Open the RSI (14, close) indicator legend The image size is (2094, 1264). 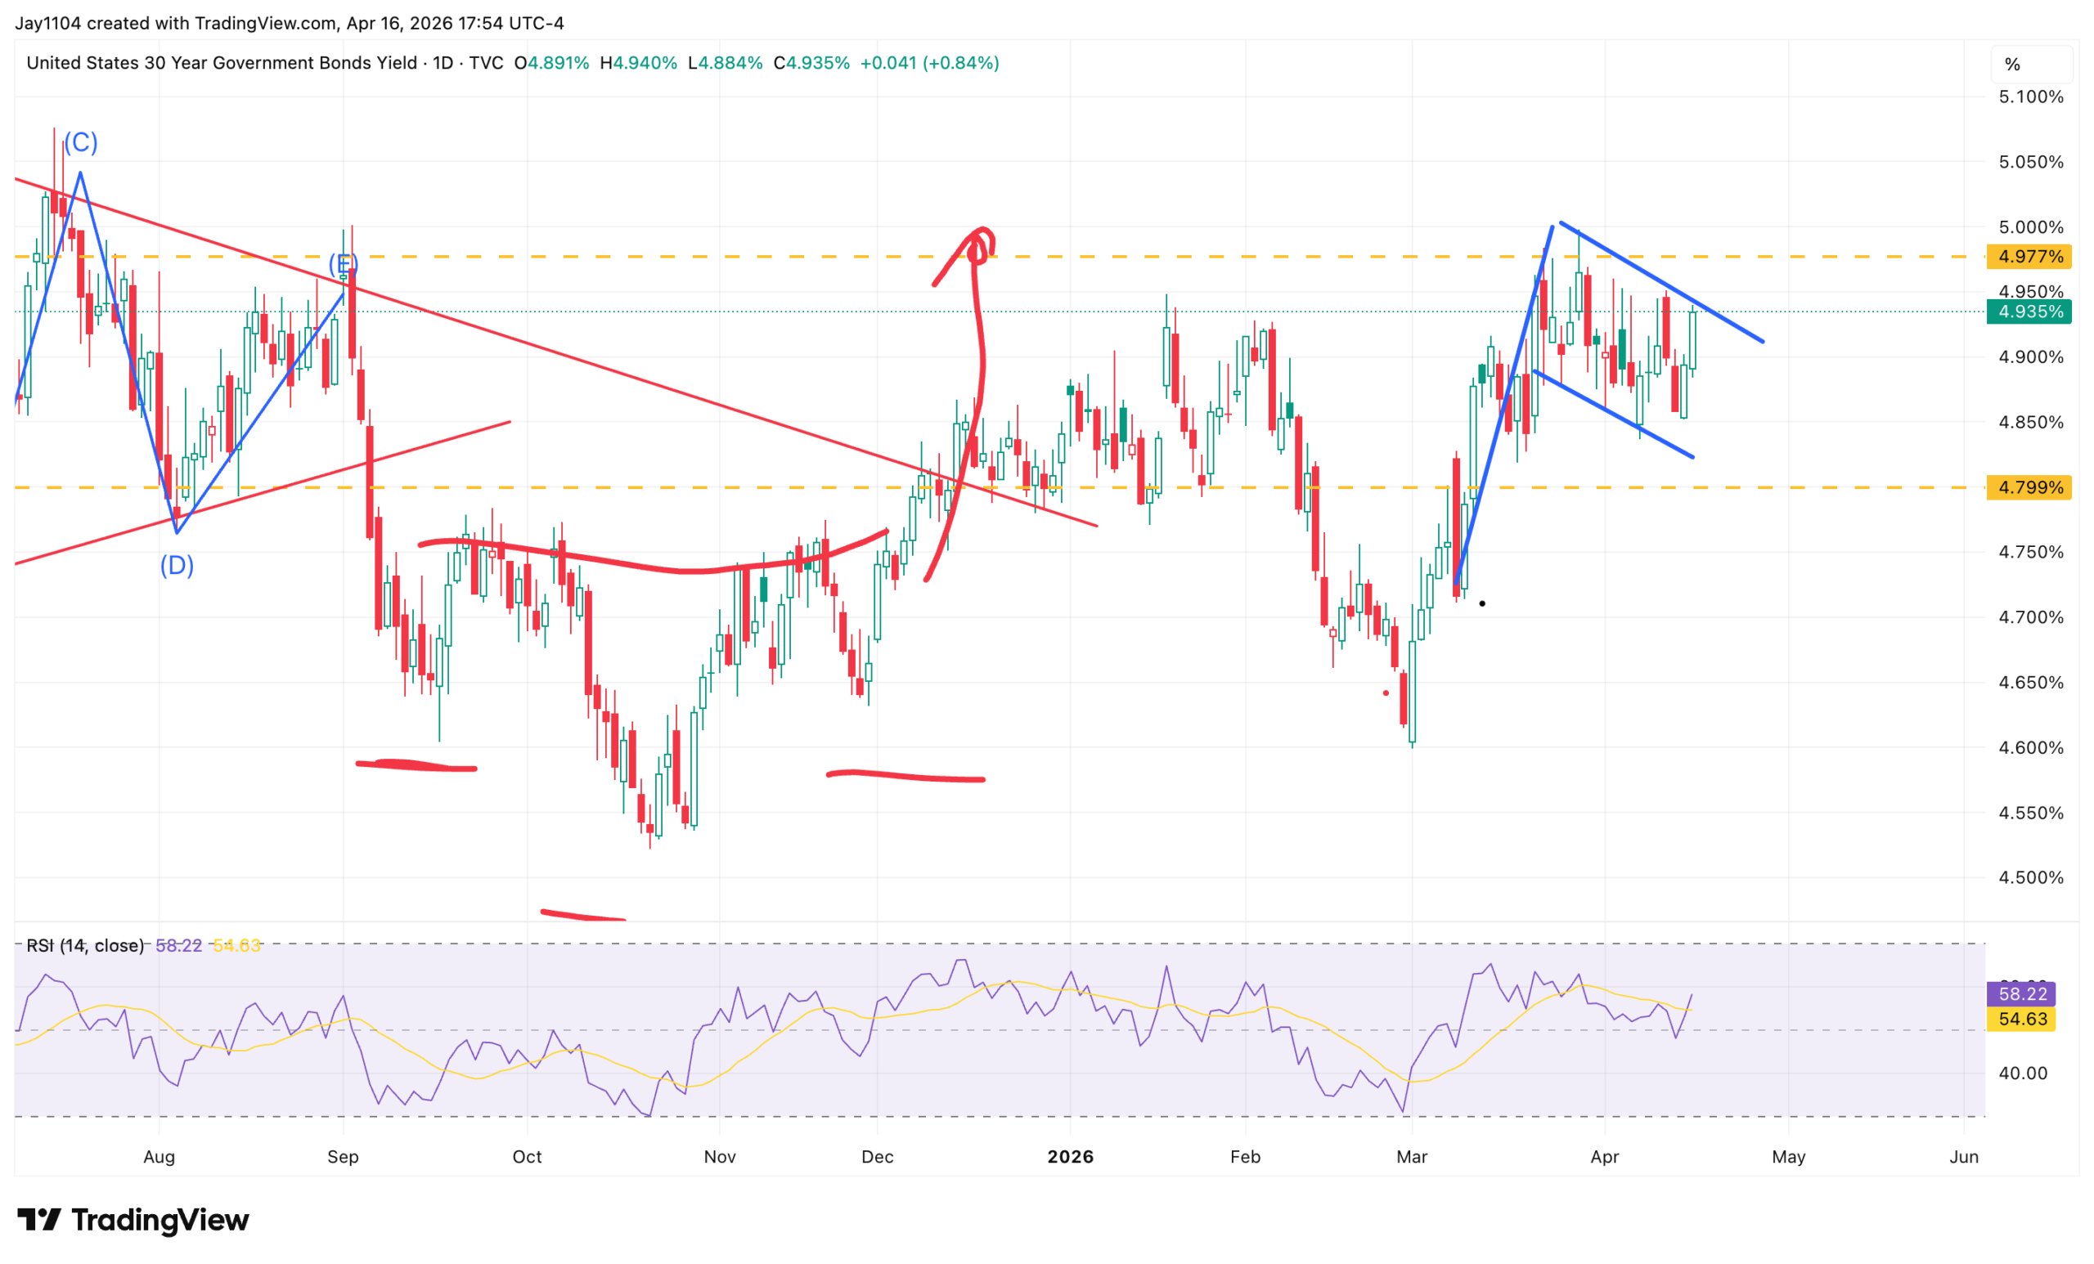click(85, 945)
